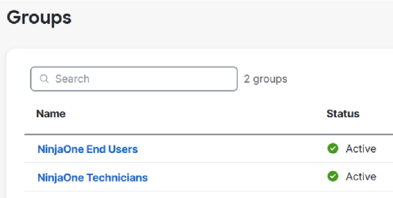
Task: Focus the Search groups input field
Action: pos(134,79)
